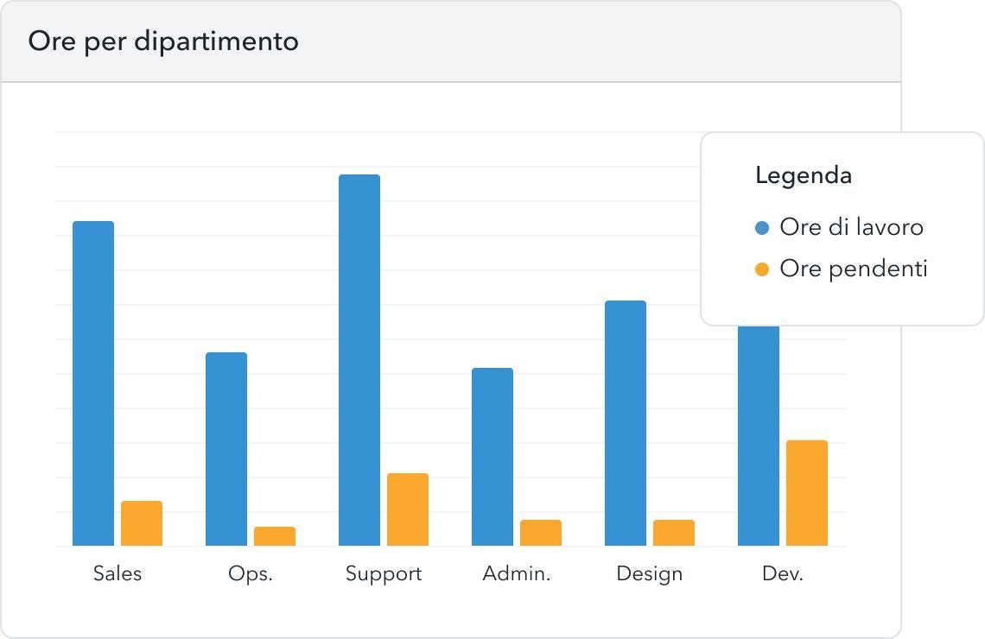Select the orange Admin. pending bar

541,533
